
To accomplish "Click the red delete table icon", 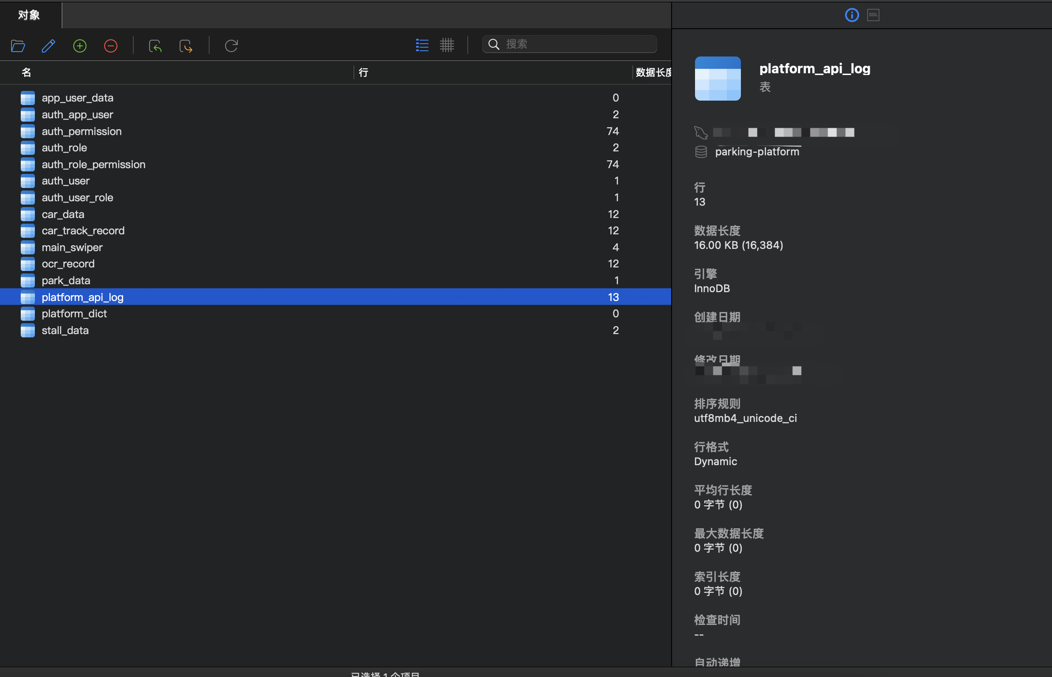I will [x=111, y=46].
